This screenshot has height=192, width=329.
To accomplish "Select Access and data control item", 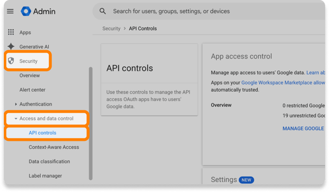I will [46, 118].
